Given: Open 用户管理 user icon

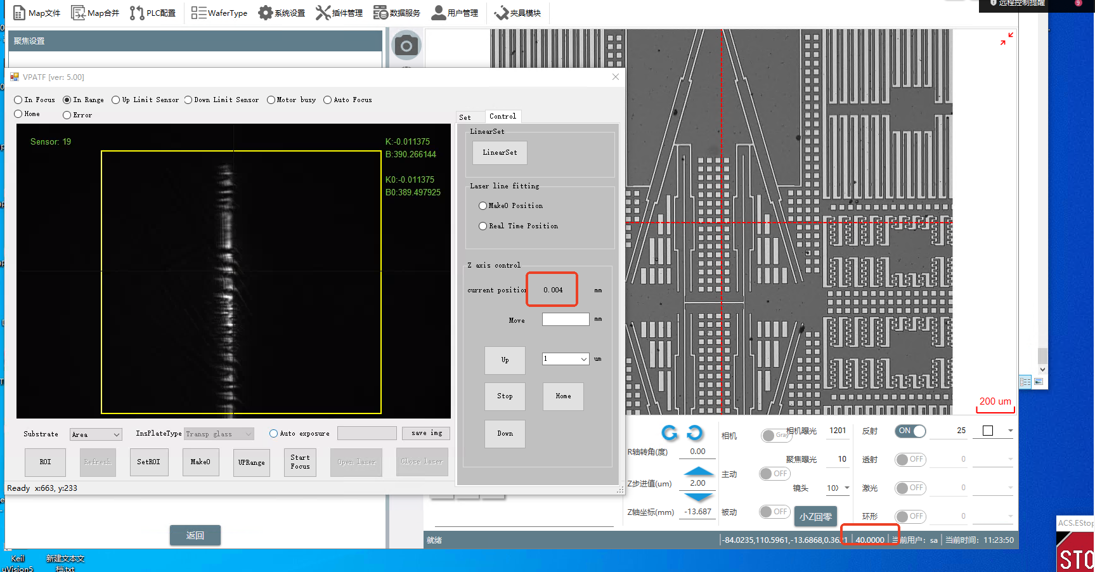Looking at the screenshot, I should point(455,13).
